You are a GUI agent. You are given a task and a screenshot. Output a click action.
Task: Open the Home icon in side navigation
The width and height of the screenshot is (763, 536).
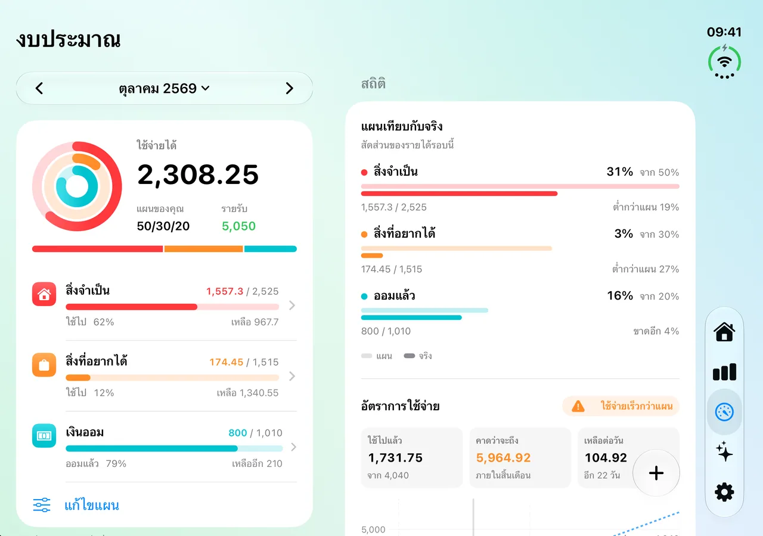tap(724, 331)
